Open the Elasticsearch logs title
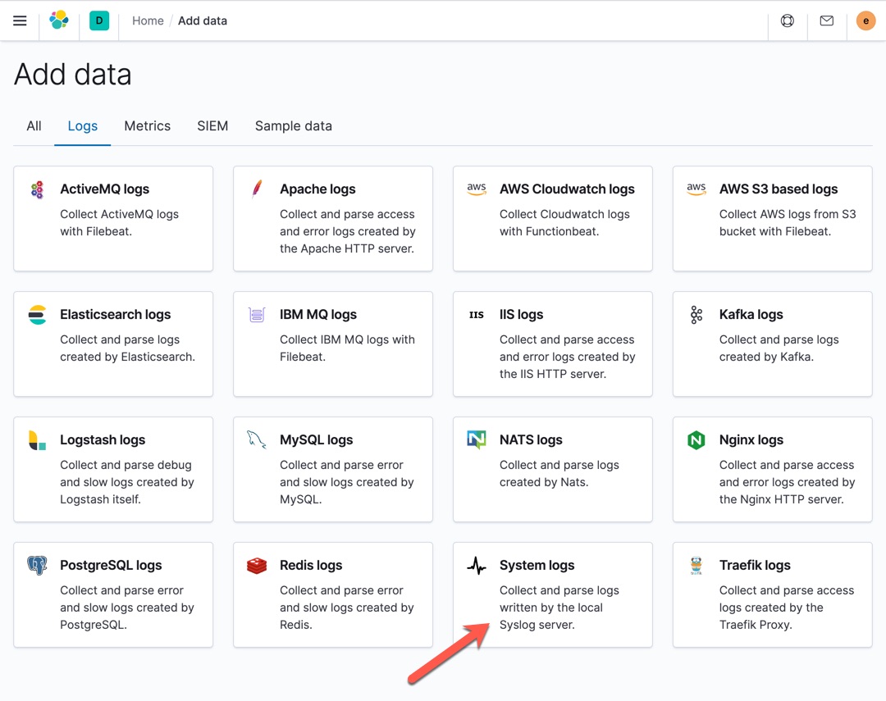Image resolution: width=886 pixels, height=701 pixels. pos(116,315)
